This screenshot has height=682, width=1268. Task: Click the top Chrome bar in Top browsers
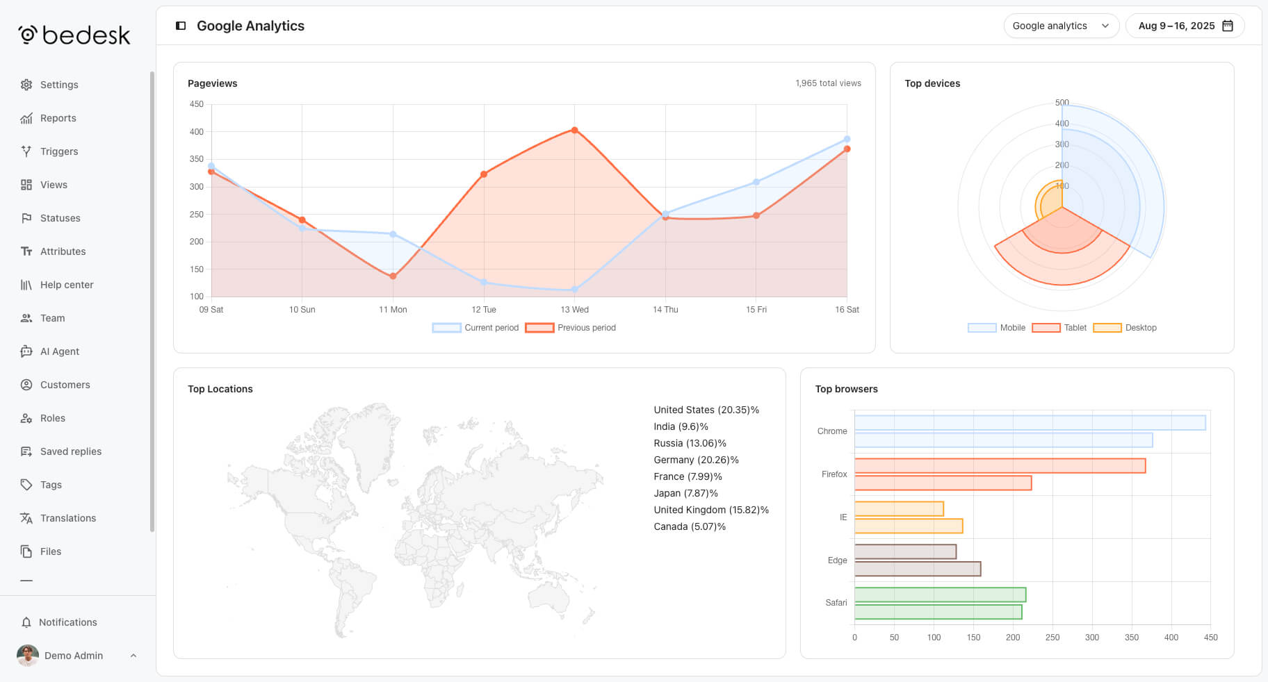pyautogui.click(x=1030, y=422)
